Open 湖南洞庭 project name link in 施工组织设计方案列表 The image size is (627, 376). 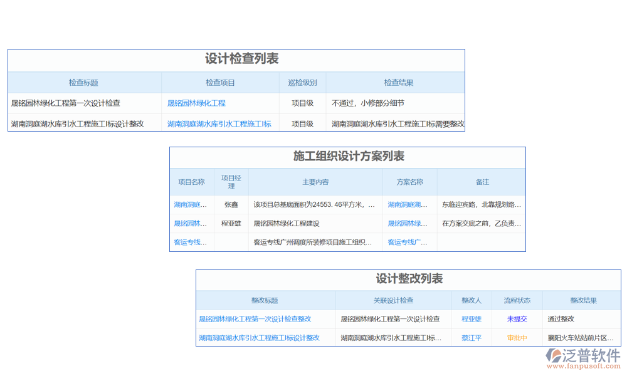point(191,204)
